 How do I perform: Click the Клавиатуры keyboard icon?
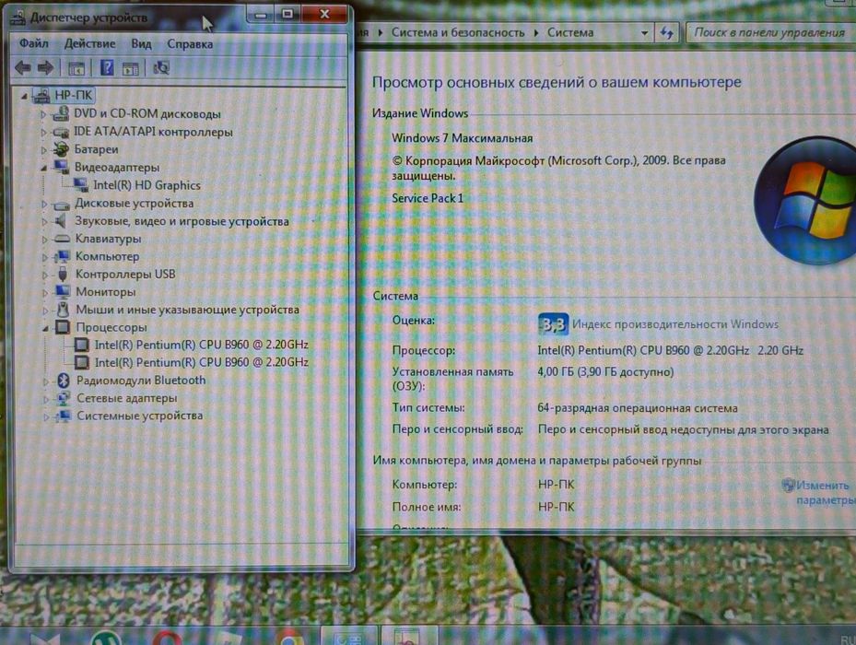click(x=62, y=239)
